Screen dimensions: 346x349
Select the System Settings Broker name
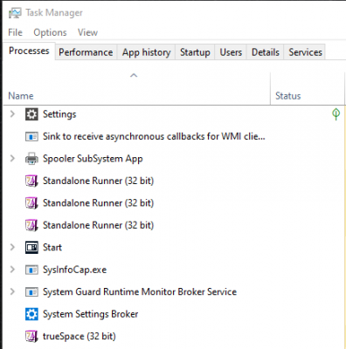91,314
